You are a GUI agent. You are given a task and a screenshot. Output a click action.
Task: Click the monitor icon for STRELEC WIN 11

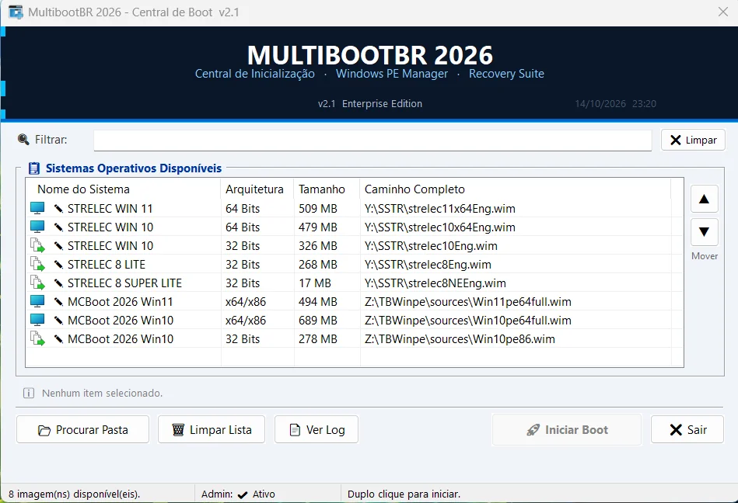tap(37, 208)
